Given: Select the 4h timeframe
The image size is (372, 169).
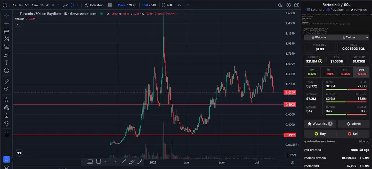Looking at the screenshot, I should pyautogui.click(x=48, y=5).
